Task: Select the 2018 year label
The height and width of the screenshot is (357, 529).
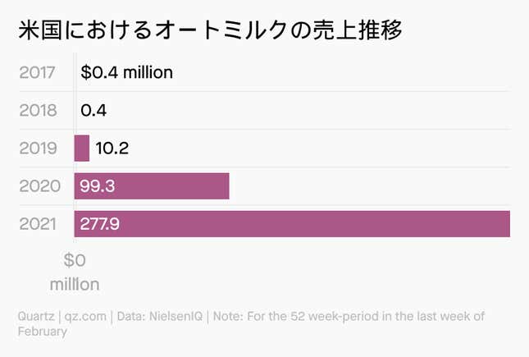Action: pyautogui.click(x=38, y=111)
